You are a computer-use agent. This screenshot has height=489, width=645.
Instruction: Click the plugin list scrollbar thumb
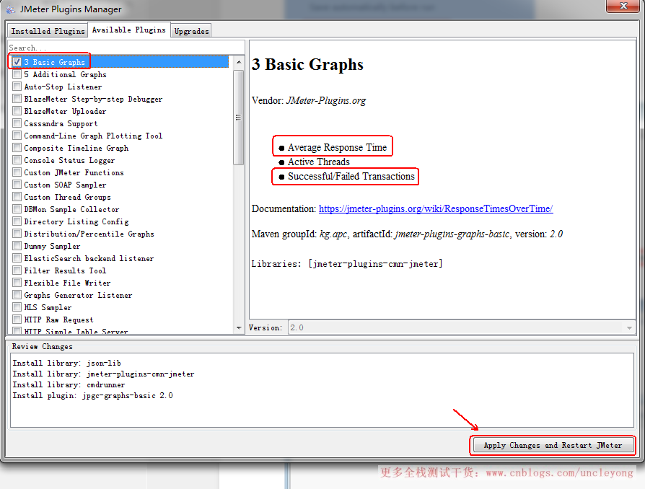[x=239, y=118]
